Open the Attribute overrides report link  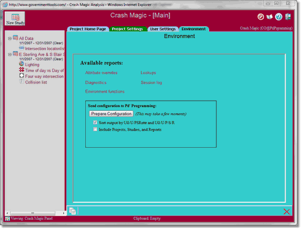101,73
